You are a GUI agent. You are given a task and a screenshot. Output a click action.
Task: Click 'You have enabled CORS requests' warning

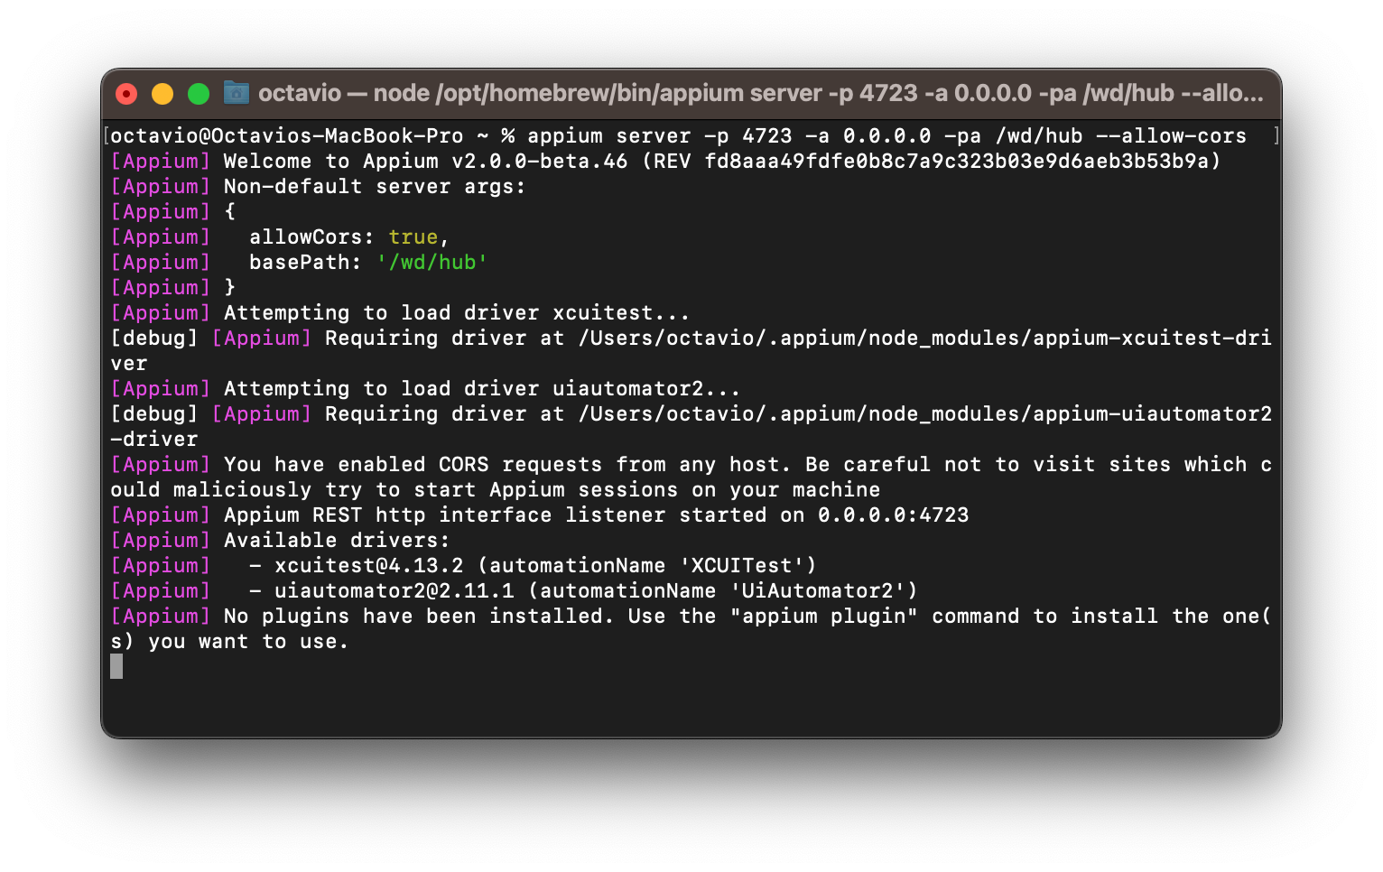[691, 464]
